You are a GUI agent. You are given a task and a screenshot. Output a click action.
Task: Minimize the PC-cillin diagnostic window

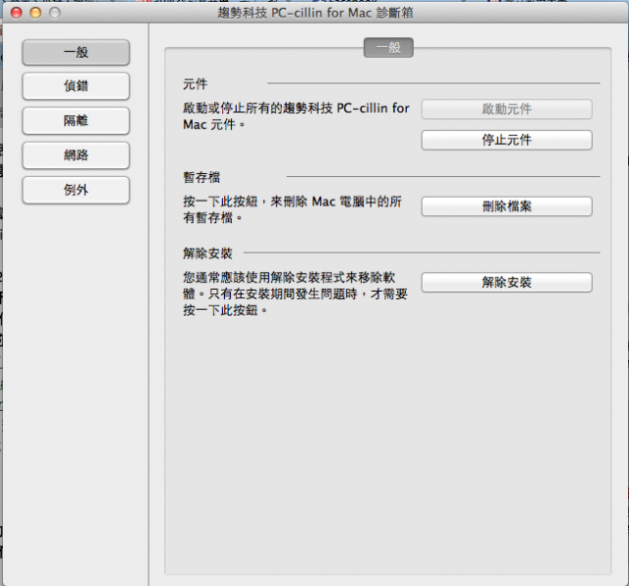coord(35,13)
